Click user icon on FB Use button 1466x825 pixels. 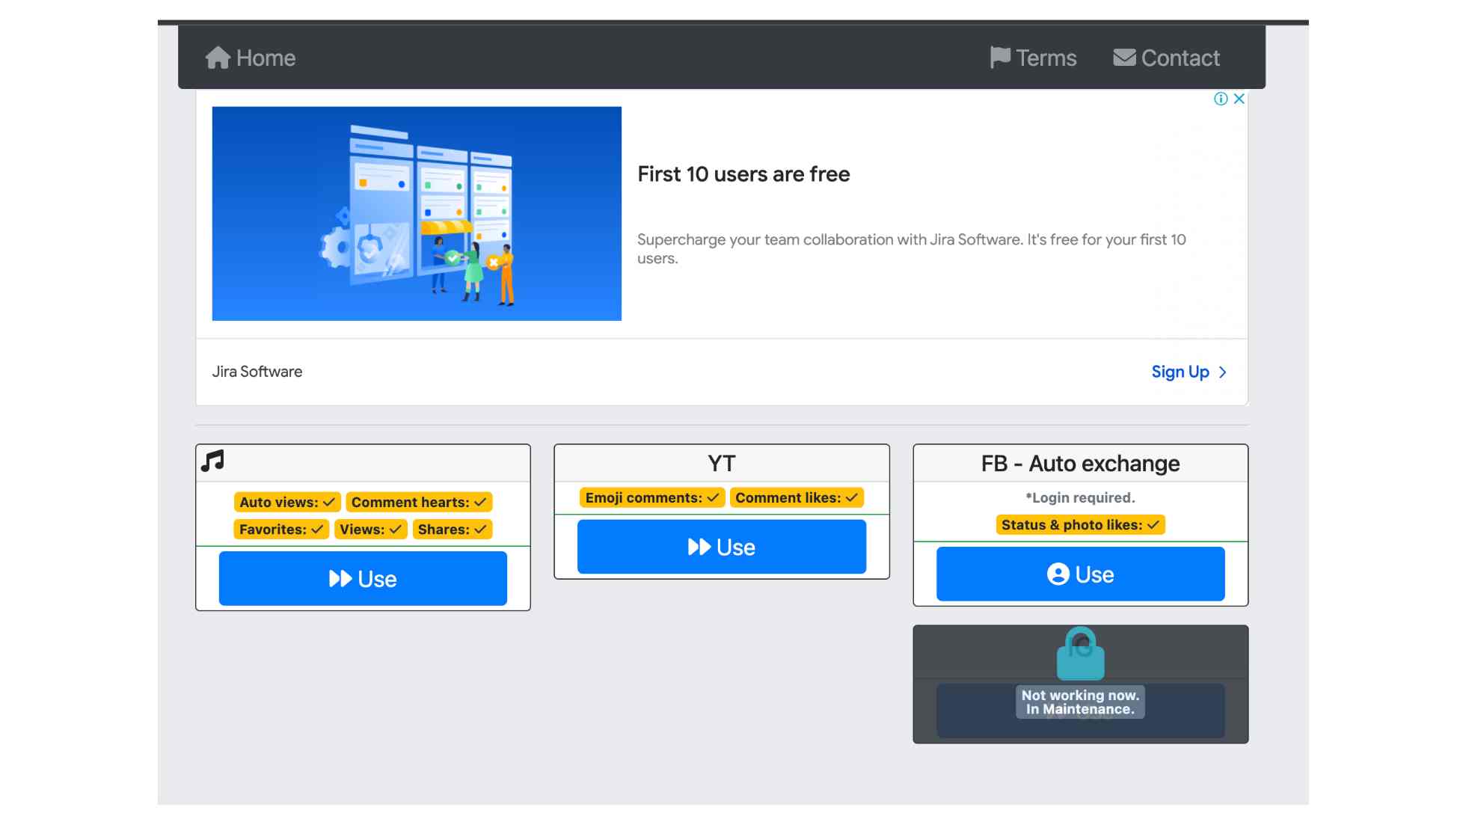(1058, 574)
